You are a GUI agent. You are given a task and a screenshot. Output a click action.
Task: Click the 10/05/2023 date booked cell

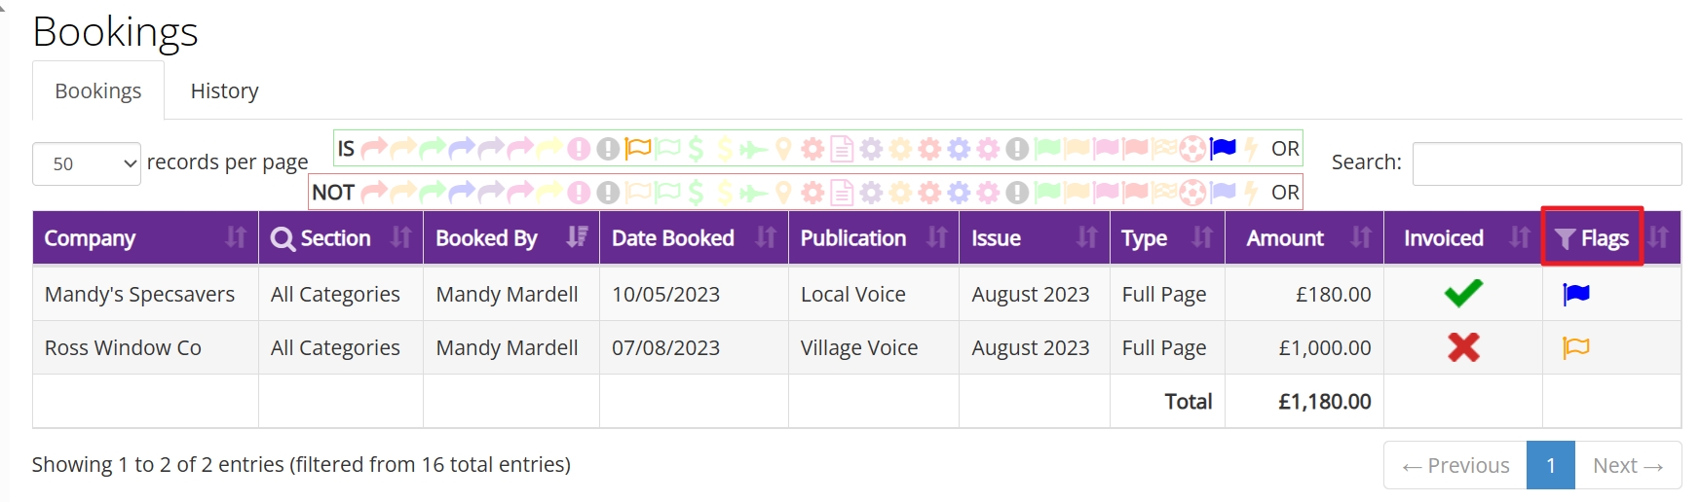pos(694,294)
